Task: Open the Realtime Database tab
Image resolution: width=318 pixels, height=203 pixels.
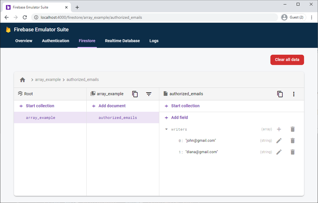Action: pyautogui.click(x=122, y=41)
